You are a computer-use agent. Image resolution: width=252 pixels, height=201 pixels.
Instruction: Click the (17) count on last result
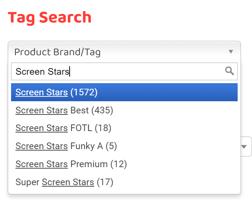click(x=105, y=182)
